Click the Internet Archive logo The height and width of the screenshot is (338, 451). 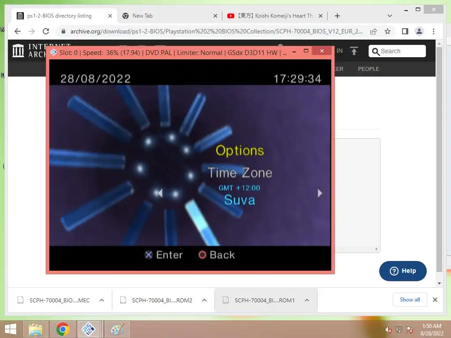pos(18,51)
